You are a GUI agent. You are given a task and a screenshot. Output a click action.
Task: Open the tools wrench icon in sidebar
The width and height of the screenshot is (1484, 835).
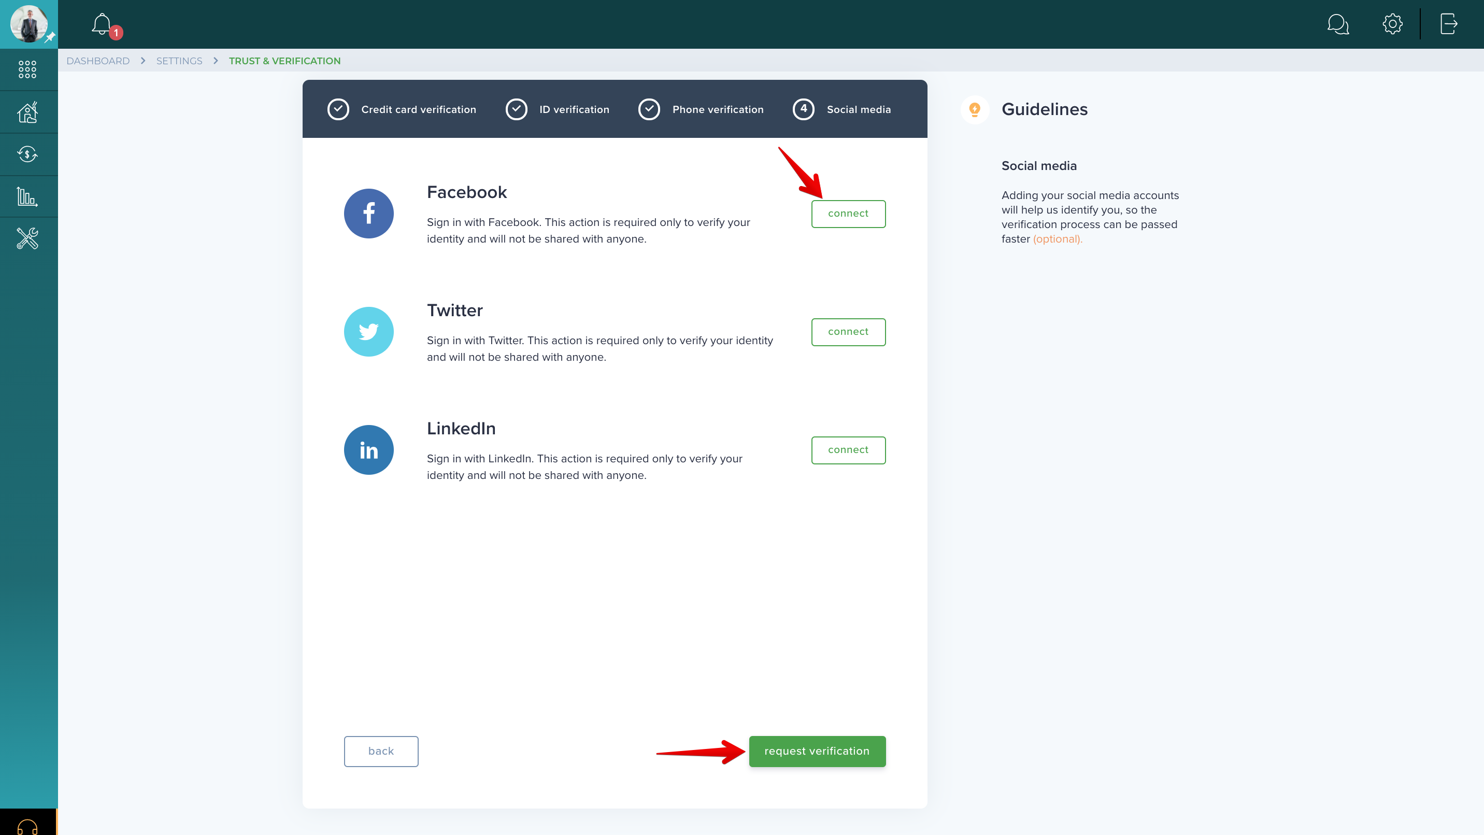pyautogui.click(x=27, y=238)
